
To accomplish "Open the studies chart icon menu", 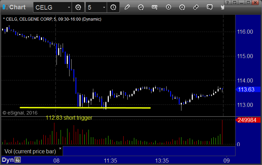I will (141, 7).
